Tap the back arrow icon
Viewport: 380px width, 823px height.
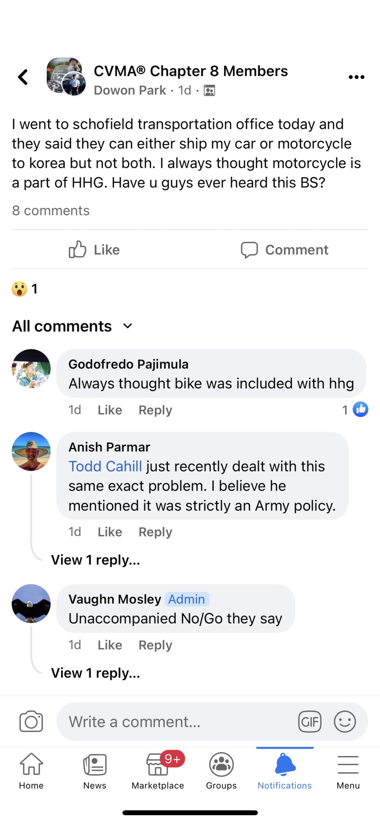23,77
